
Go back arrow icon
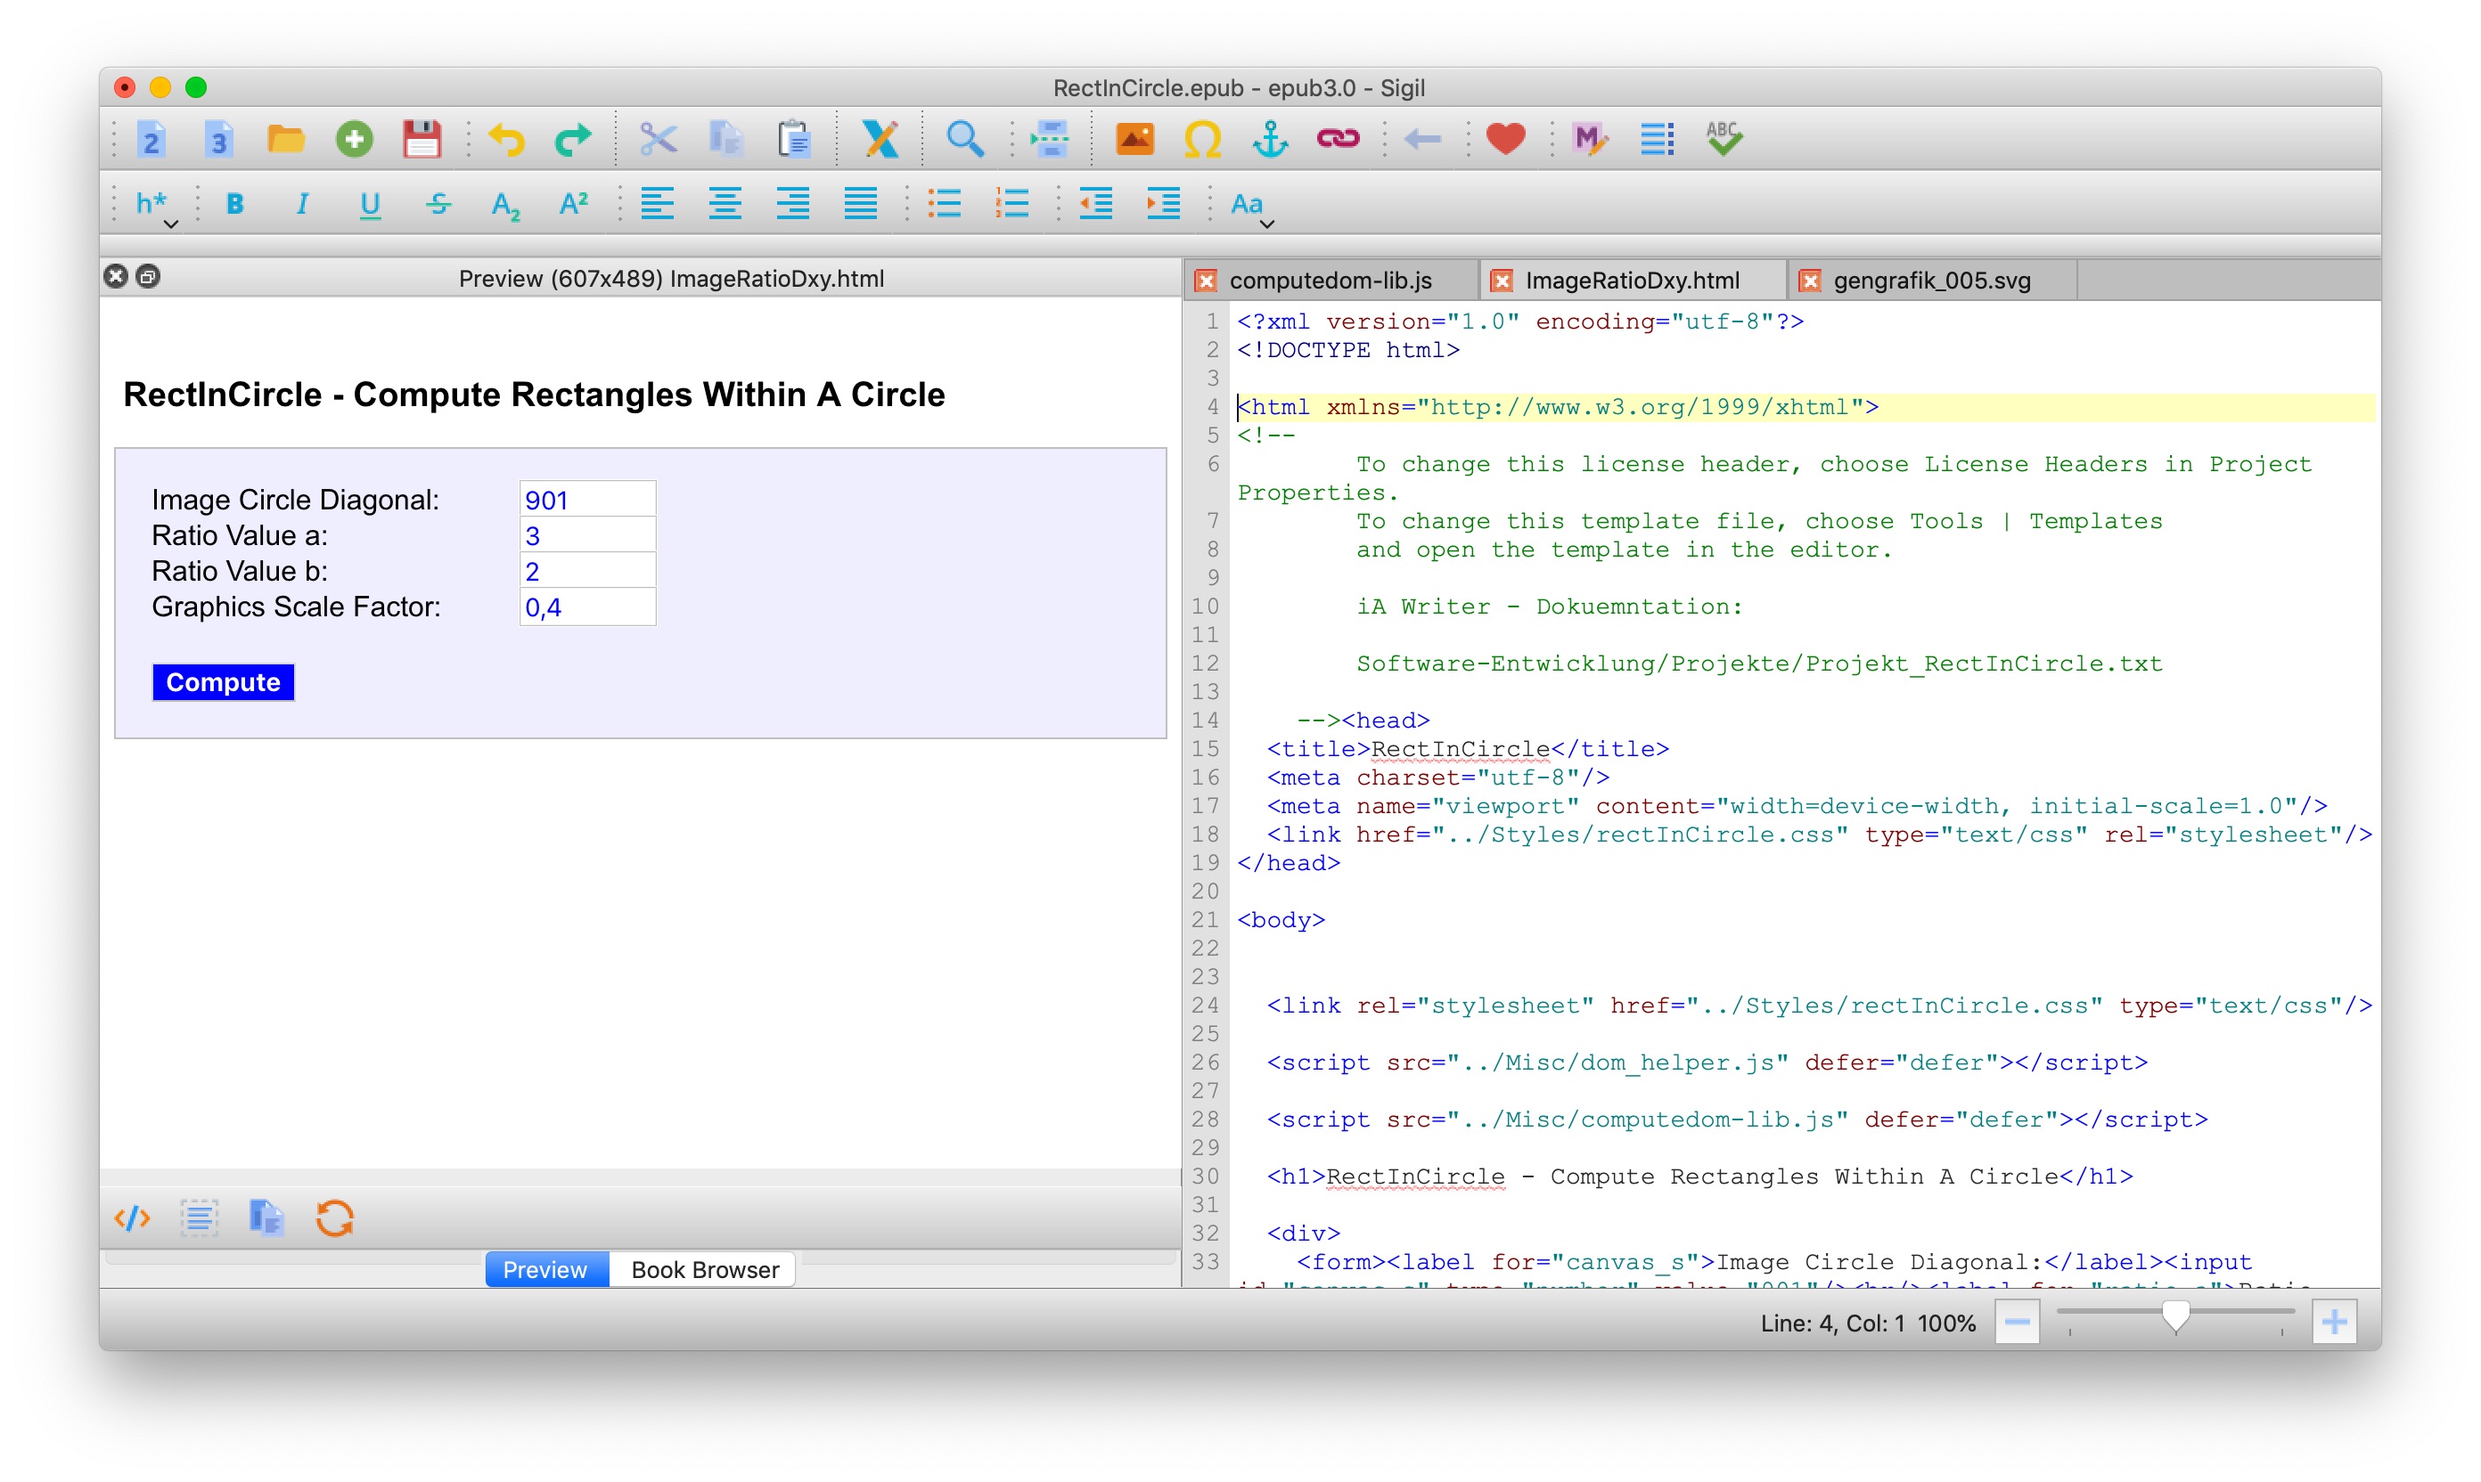(1422, 139)
